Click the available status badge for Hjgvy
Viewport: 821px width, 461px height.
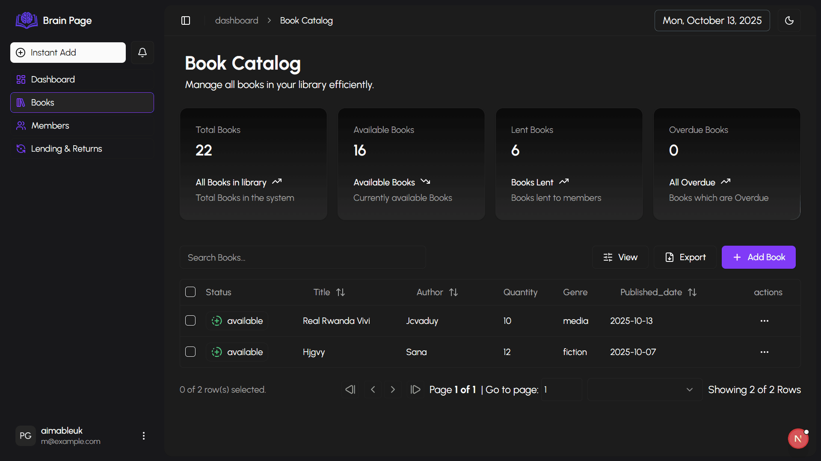(x=237, y=352)
